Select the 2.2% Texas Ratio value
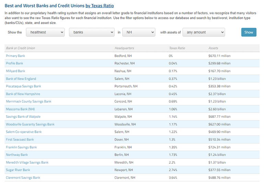266x188 pixels. (172, 162)
